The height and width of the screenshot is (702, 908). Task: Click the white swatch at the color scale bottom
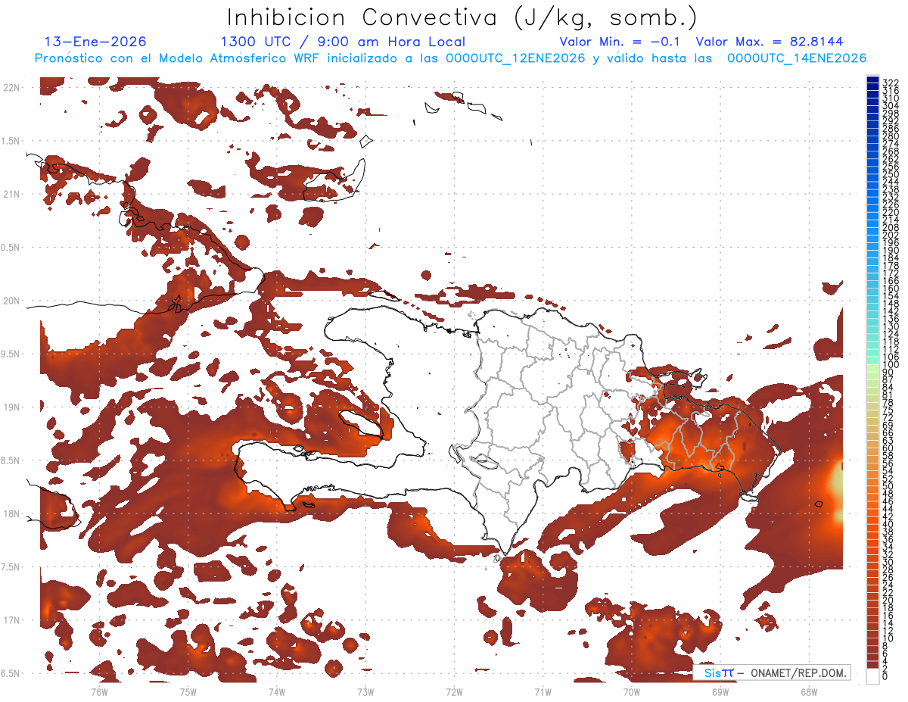point(872,675)
